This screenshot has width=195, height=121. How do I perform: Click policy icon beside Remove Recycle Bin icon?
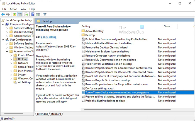click(83, 80)
